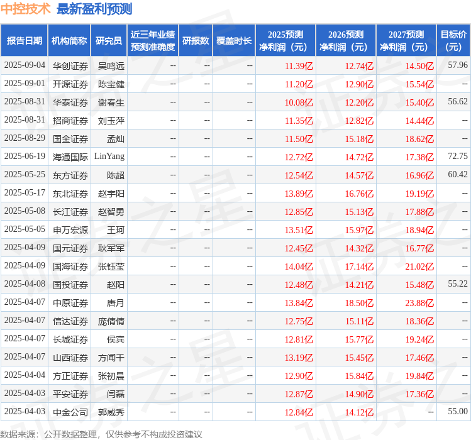471x440 pixels.
Task: Click the 中控技术 title text
Action: (26, 9)
